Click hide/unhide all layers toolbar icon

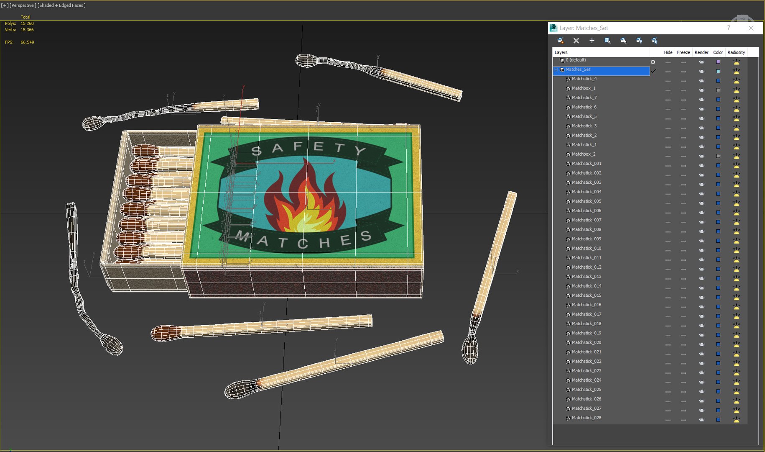click(x=639, y=41)
